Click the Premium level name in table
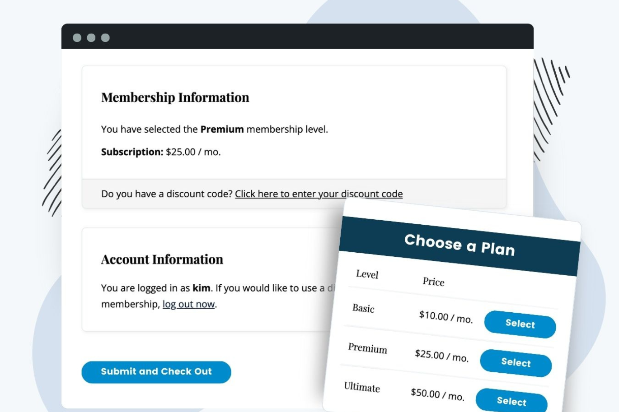This screenshot has height=412, width=619. click(367, 348)
